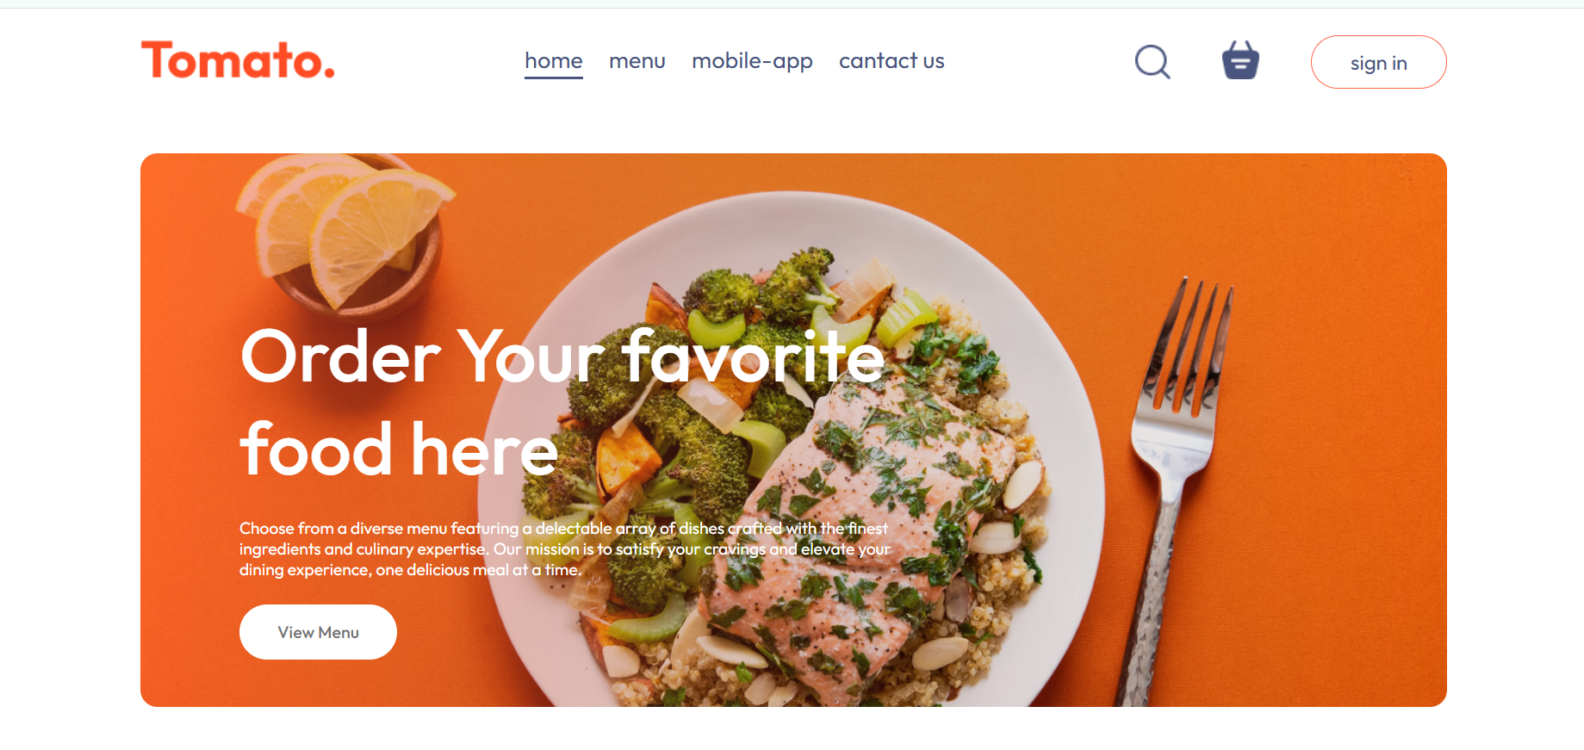Open the menu nav link

[637, 61]
